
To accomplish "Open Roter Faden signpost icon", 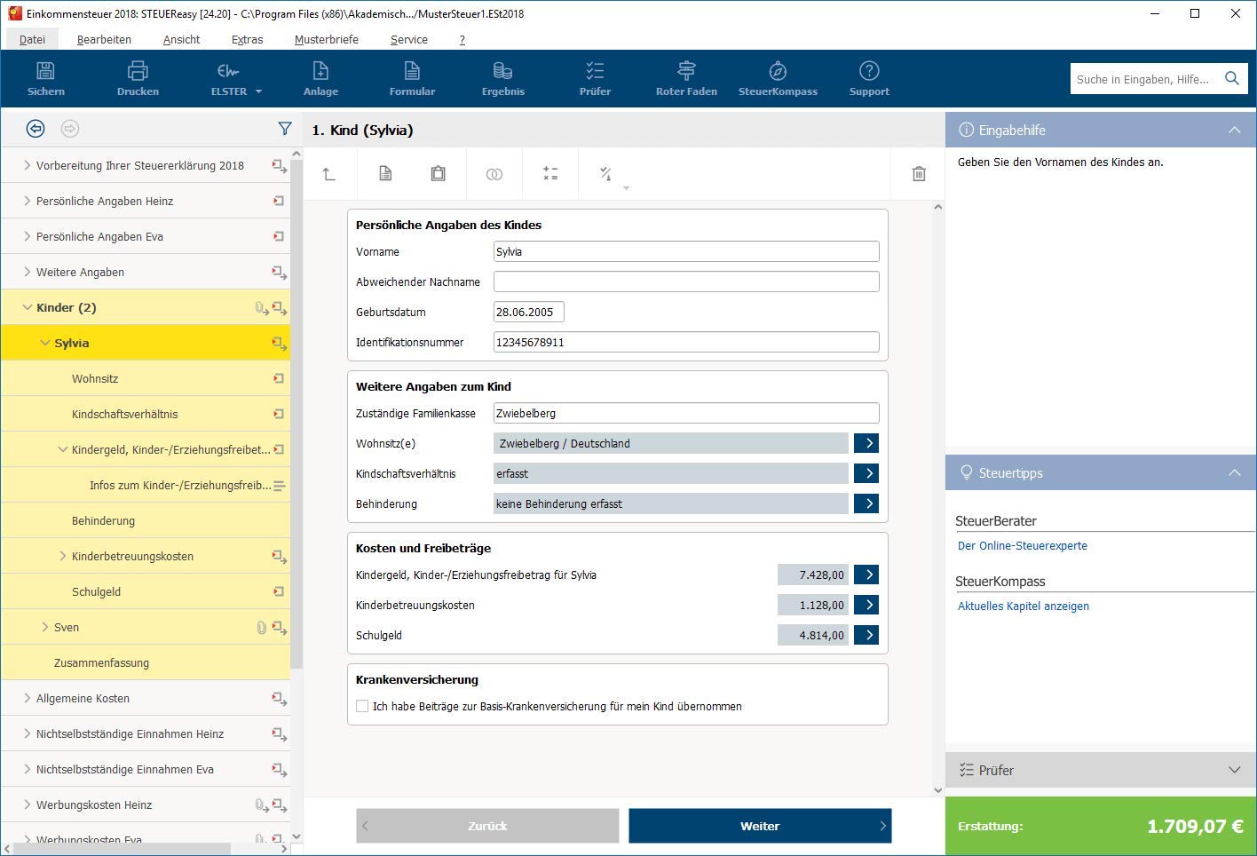I will [686, 71].
